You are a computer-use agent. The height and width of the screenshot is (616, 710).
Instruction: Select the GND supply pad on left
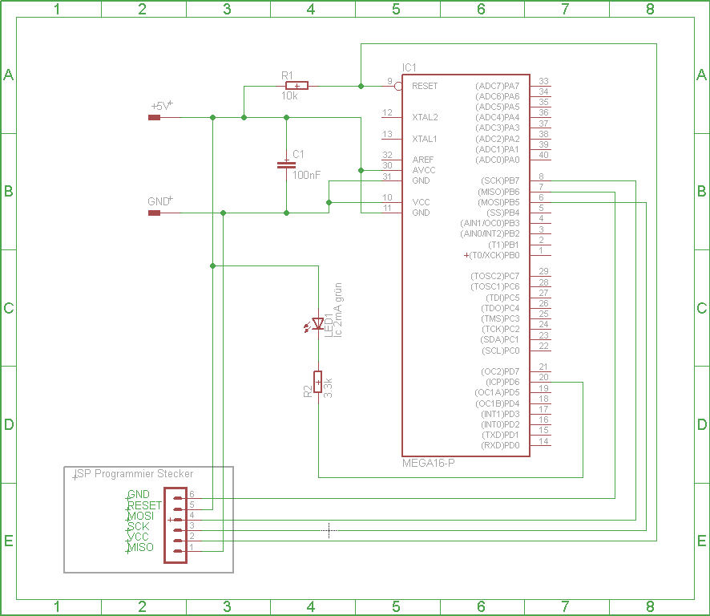(155, 213)
